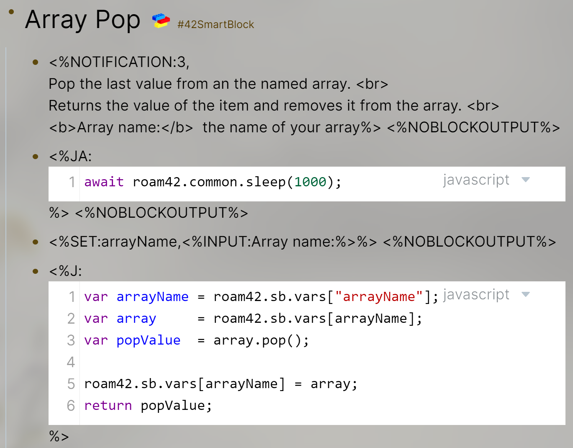Click the bullet beside the NOTIFICATION block

coord(36,62)
